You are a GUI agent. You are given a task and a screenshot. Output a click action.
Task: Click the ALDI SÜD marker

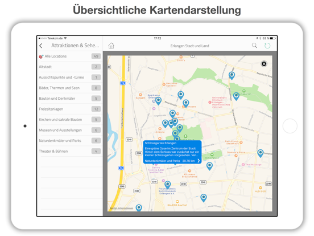(x=261, y=188)
